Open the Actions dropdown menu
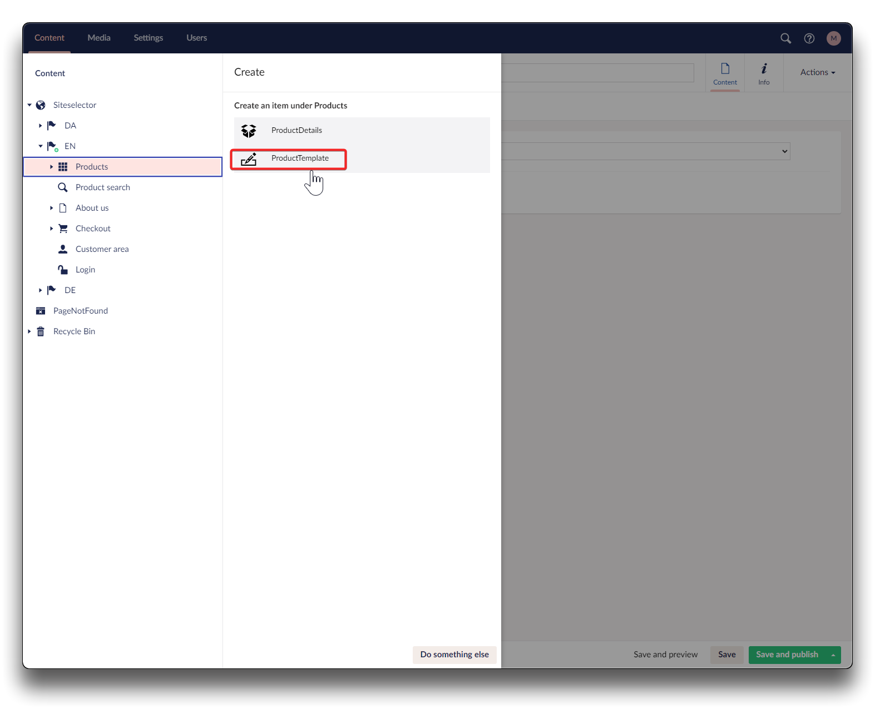Viewport: 875px width, 709px height. [817, 72]
